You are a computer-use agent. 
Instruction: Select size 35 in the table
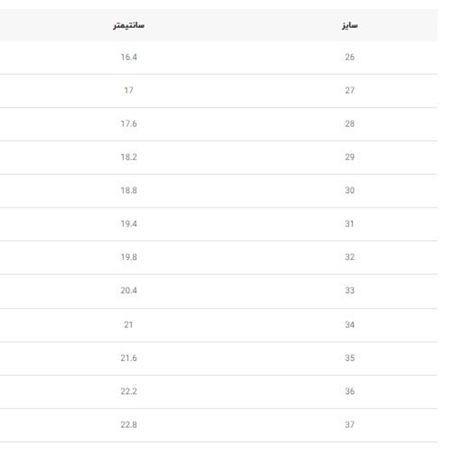point(350,359)
